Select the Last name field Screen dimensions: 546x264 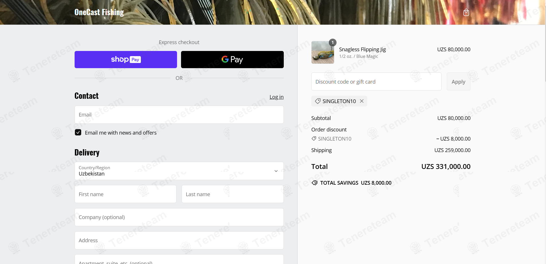pos(232,194)
